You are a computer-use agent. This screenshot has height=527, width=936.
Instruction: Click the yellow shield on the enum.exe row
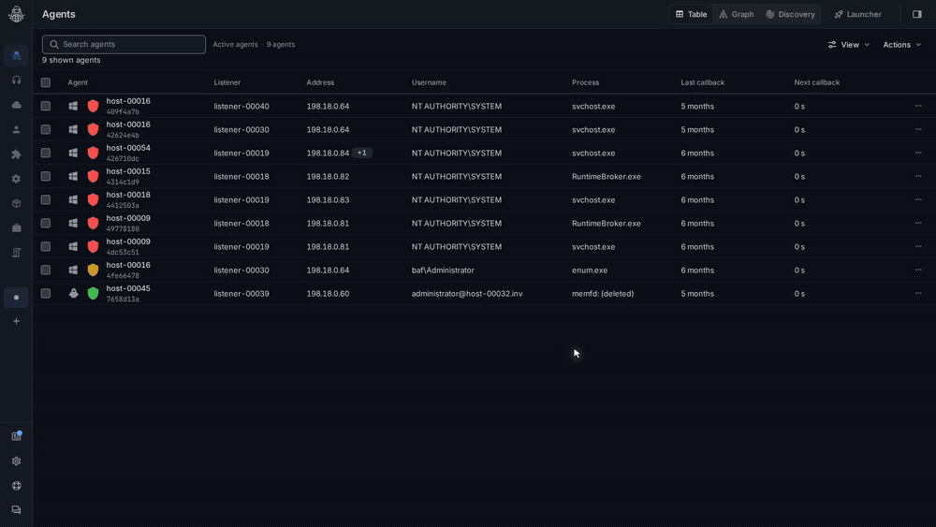point(93,270)
